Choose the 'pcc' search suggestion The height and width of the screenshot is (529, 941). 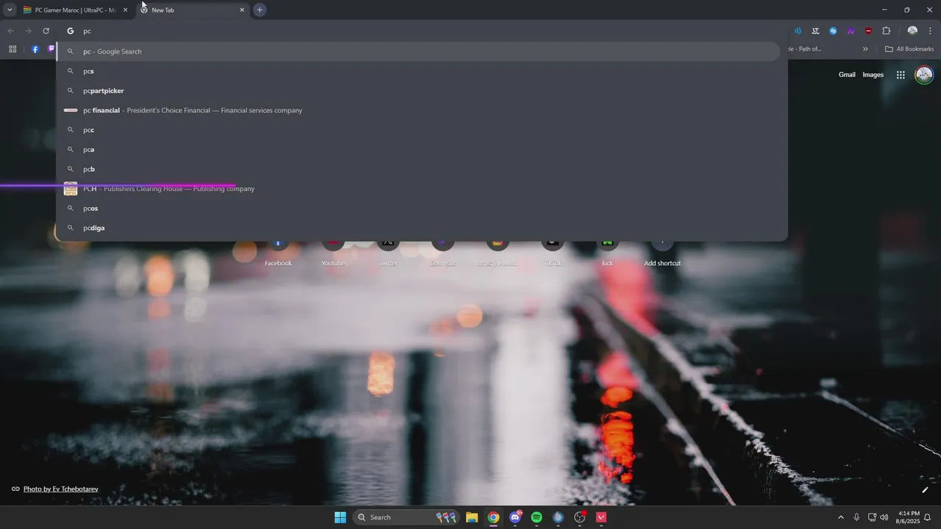(x=419, y=130)
